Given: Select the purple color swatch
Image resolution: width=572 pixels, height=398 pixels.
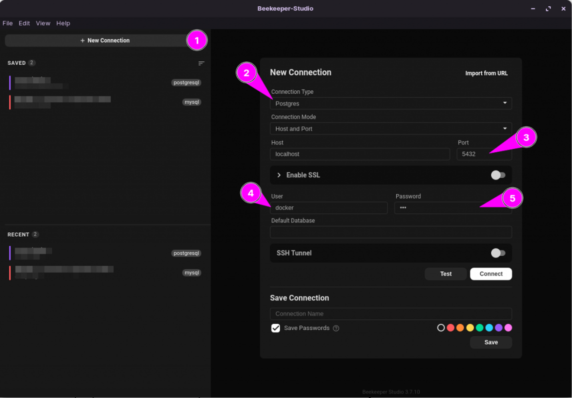Looking at the screenshot, I should point(498,328).
